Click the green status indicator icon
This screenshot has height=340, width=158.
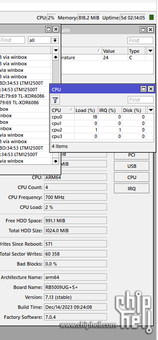(x=152, y=17)
